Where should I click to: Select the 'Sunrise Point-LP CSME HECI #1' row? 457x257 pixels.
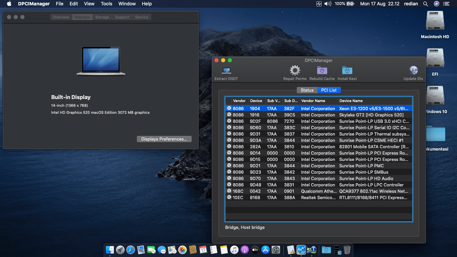coord(319,140)
